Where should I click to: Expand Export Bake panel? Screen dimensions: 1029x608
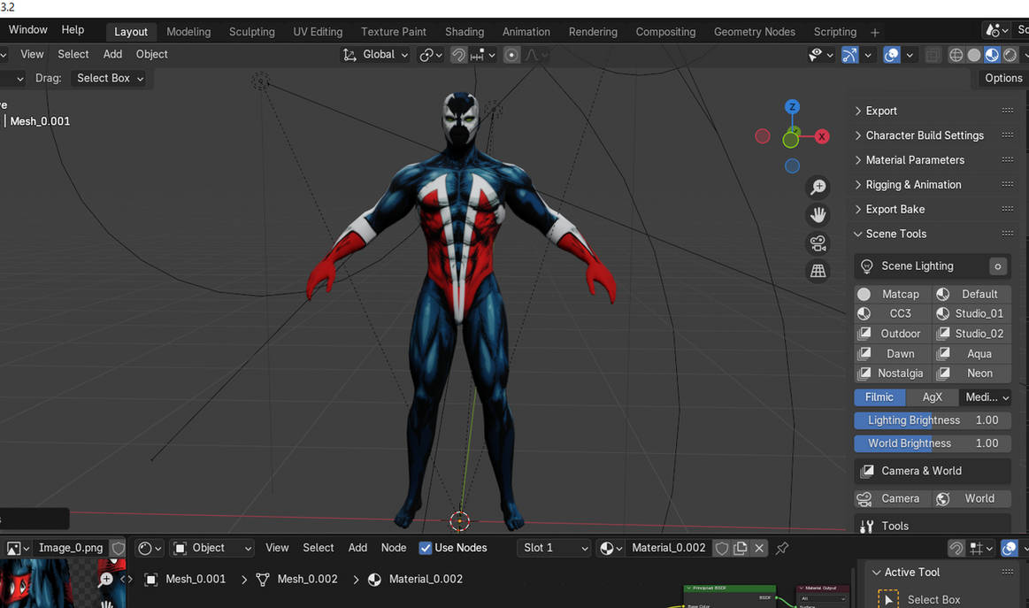coord(895,210)
